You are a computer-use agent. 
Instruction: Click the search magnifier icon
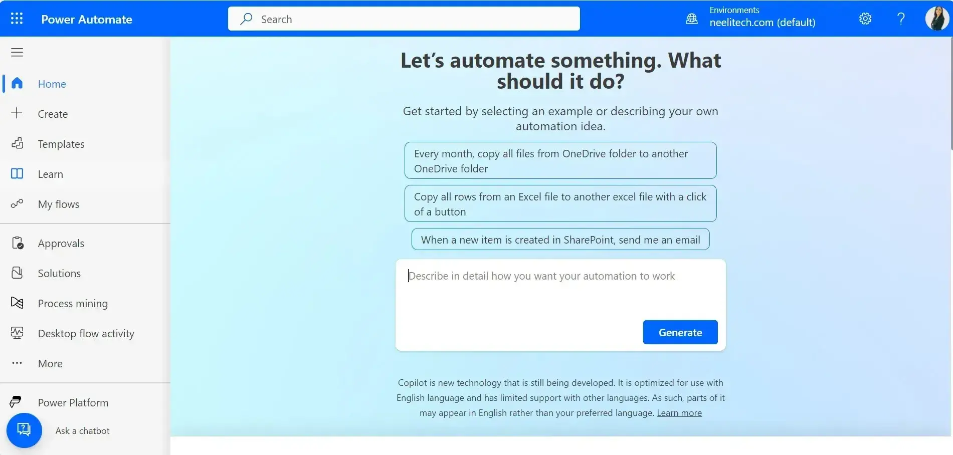(x=246, y=19)
